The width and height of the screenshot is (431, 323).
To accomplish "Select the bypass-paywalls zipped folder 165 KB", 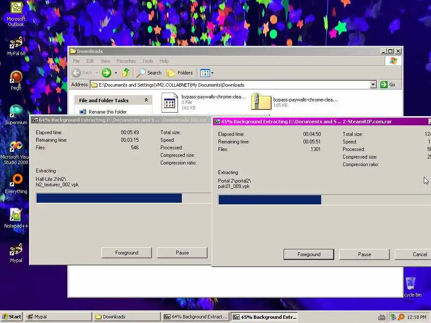I will [x=294, y=102].
